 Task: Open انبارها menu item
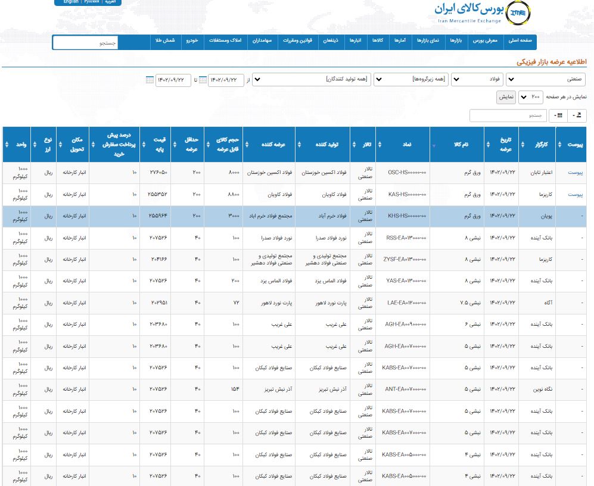[355, 40]
